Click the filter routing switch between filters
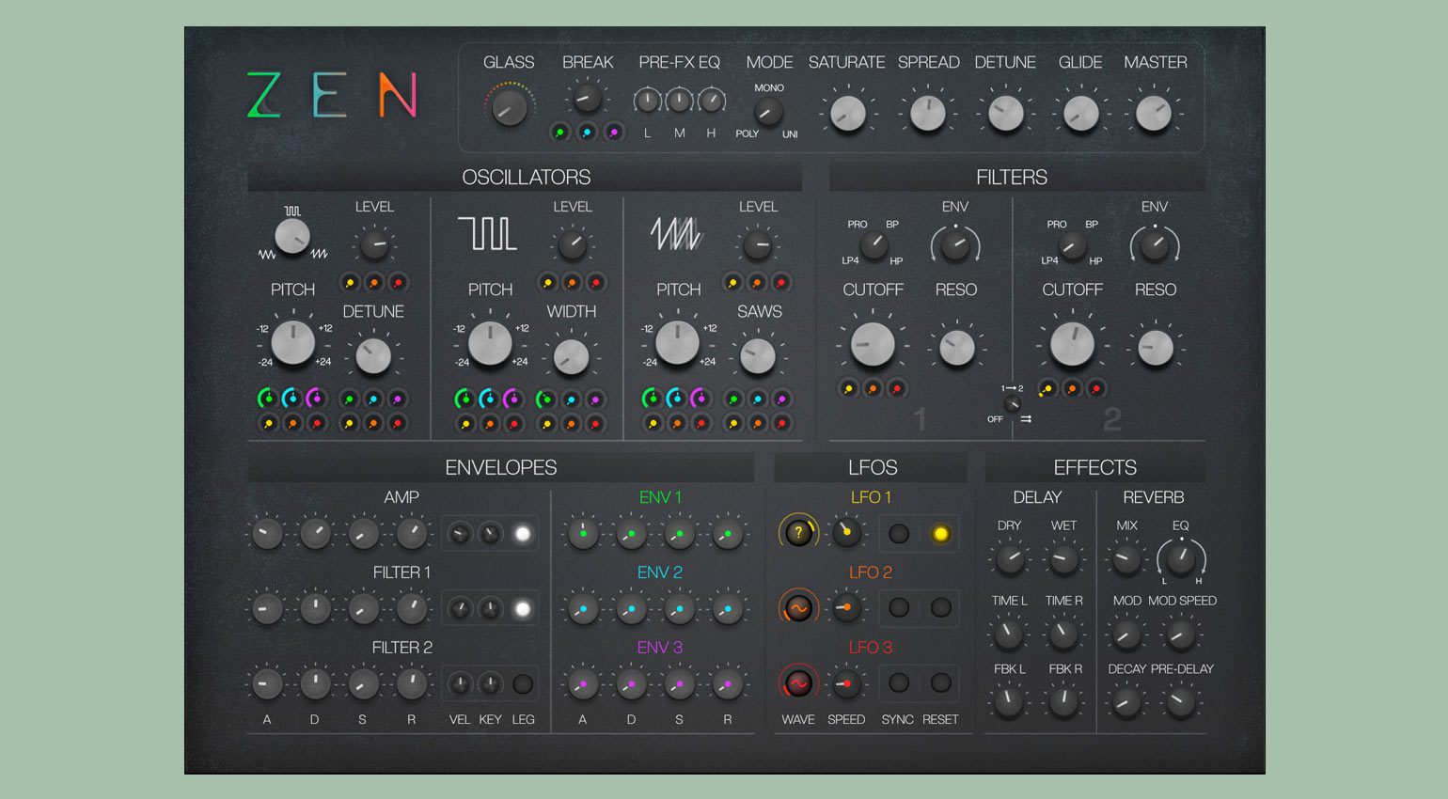 pyautogui.click(x=1012, y=403)
